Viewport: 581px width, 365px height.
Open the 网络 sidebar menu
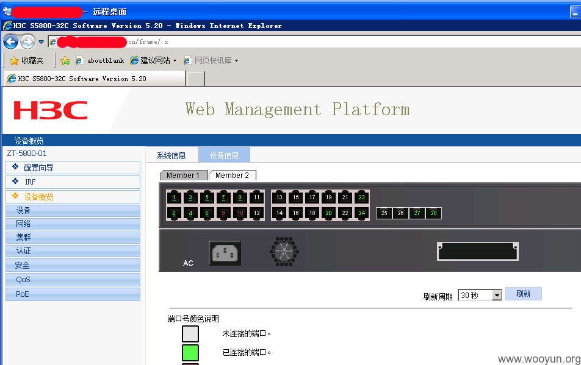[73, 224]
